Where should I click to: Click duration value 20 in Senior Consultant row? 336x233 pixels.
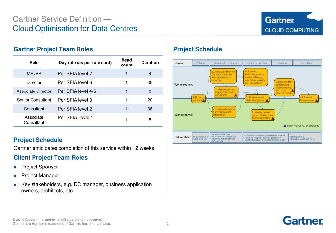tap(150, 100)
